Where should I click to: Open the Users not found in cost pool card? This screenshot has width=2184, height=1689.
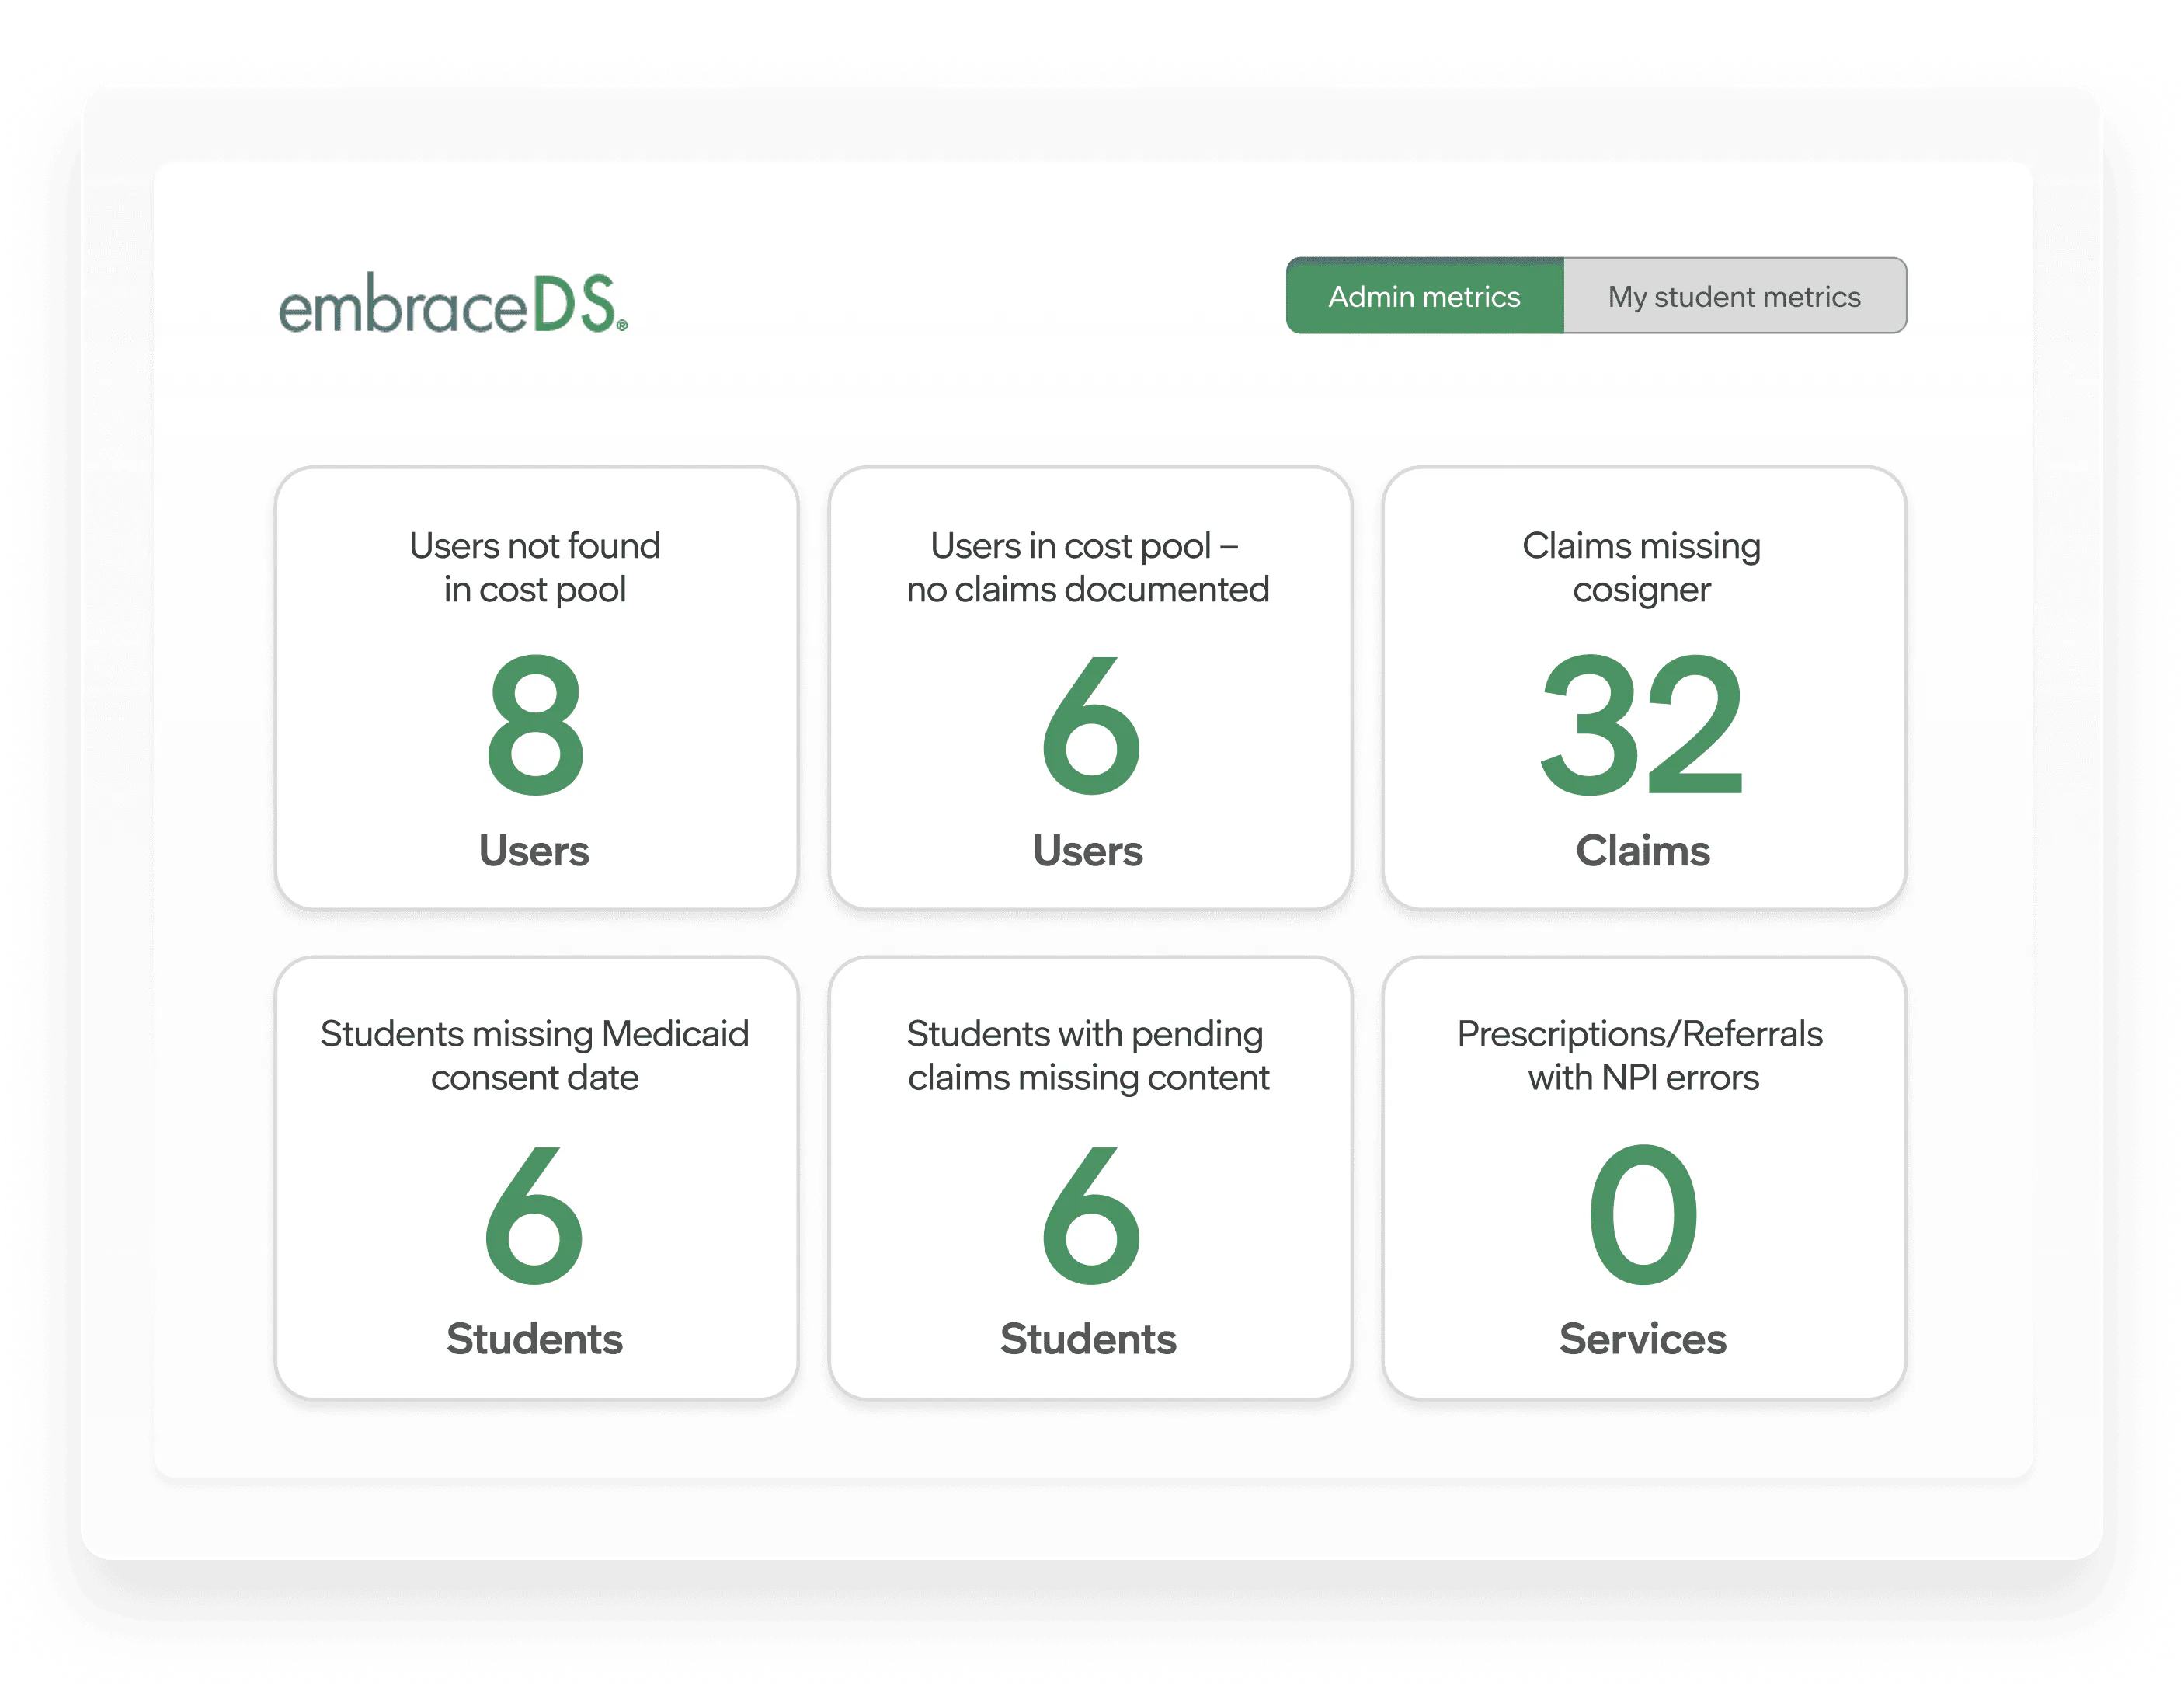[x=536, y=688]
